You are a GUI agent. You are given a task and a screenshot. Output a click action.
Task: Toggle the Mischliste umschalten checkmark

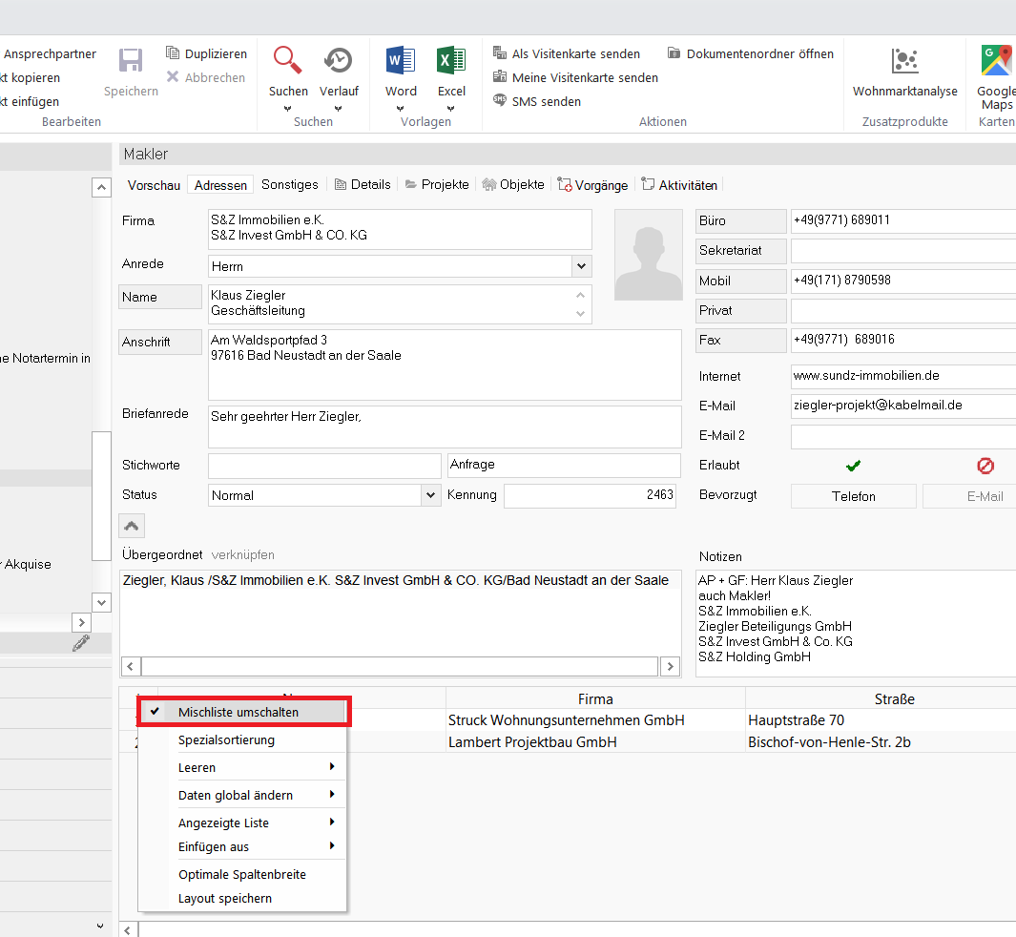coord(156,712)
